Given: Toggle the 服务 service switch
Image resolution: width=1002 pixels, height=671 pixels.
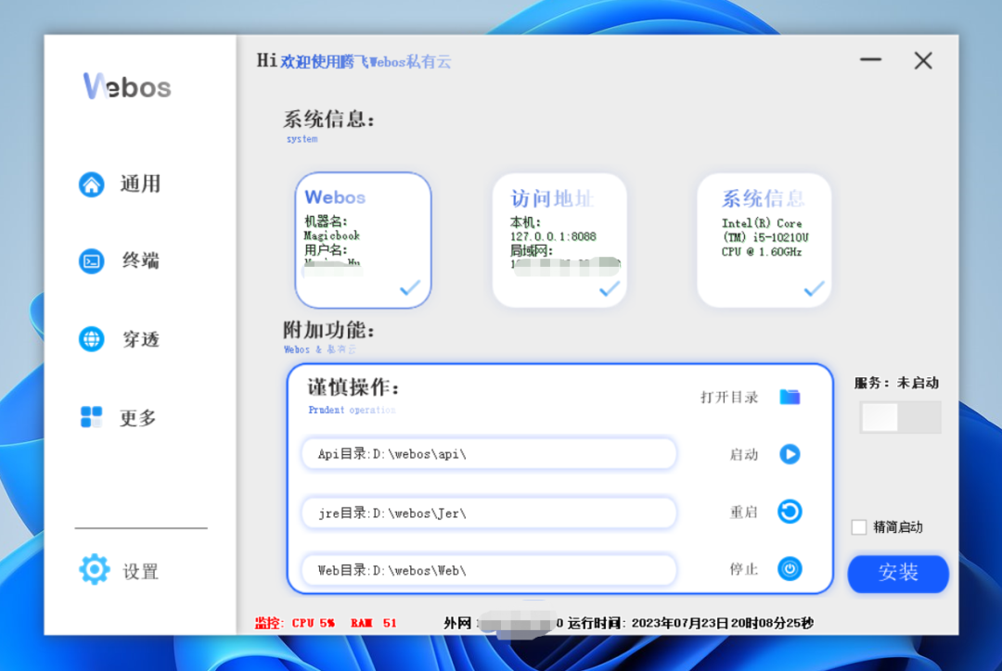Looking at the screenshot, I should [x=900, y=418].
